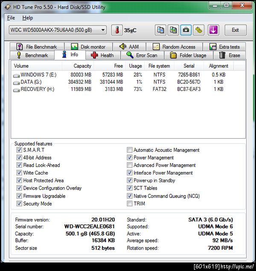
Task: Switch to the File Benchmark tab
Action: coord(37,47)
